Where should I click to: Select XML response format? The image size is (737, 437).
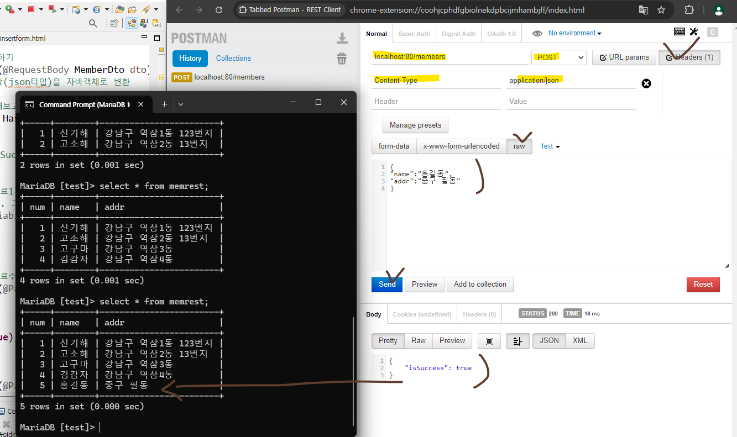pyautogui.click(x=580, y=341)
